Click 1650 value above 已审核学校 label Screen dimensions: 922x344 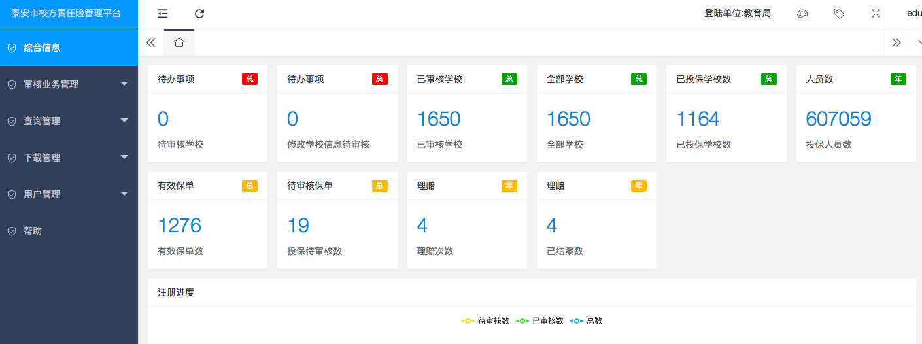(439, 119)
